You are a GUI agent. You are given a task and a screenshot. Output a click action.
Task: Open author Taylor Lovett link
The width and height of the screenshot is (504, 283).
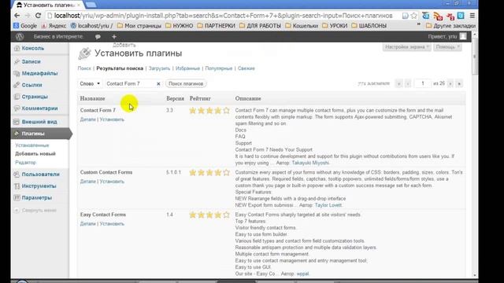[x=328, y=205]
